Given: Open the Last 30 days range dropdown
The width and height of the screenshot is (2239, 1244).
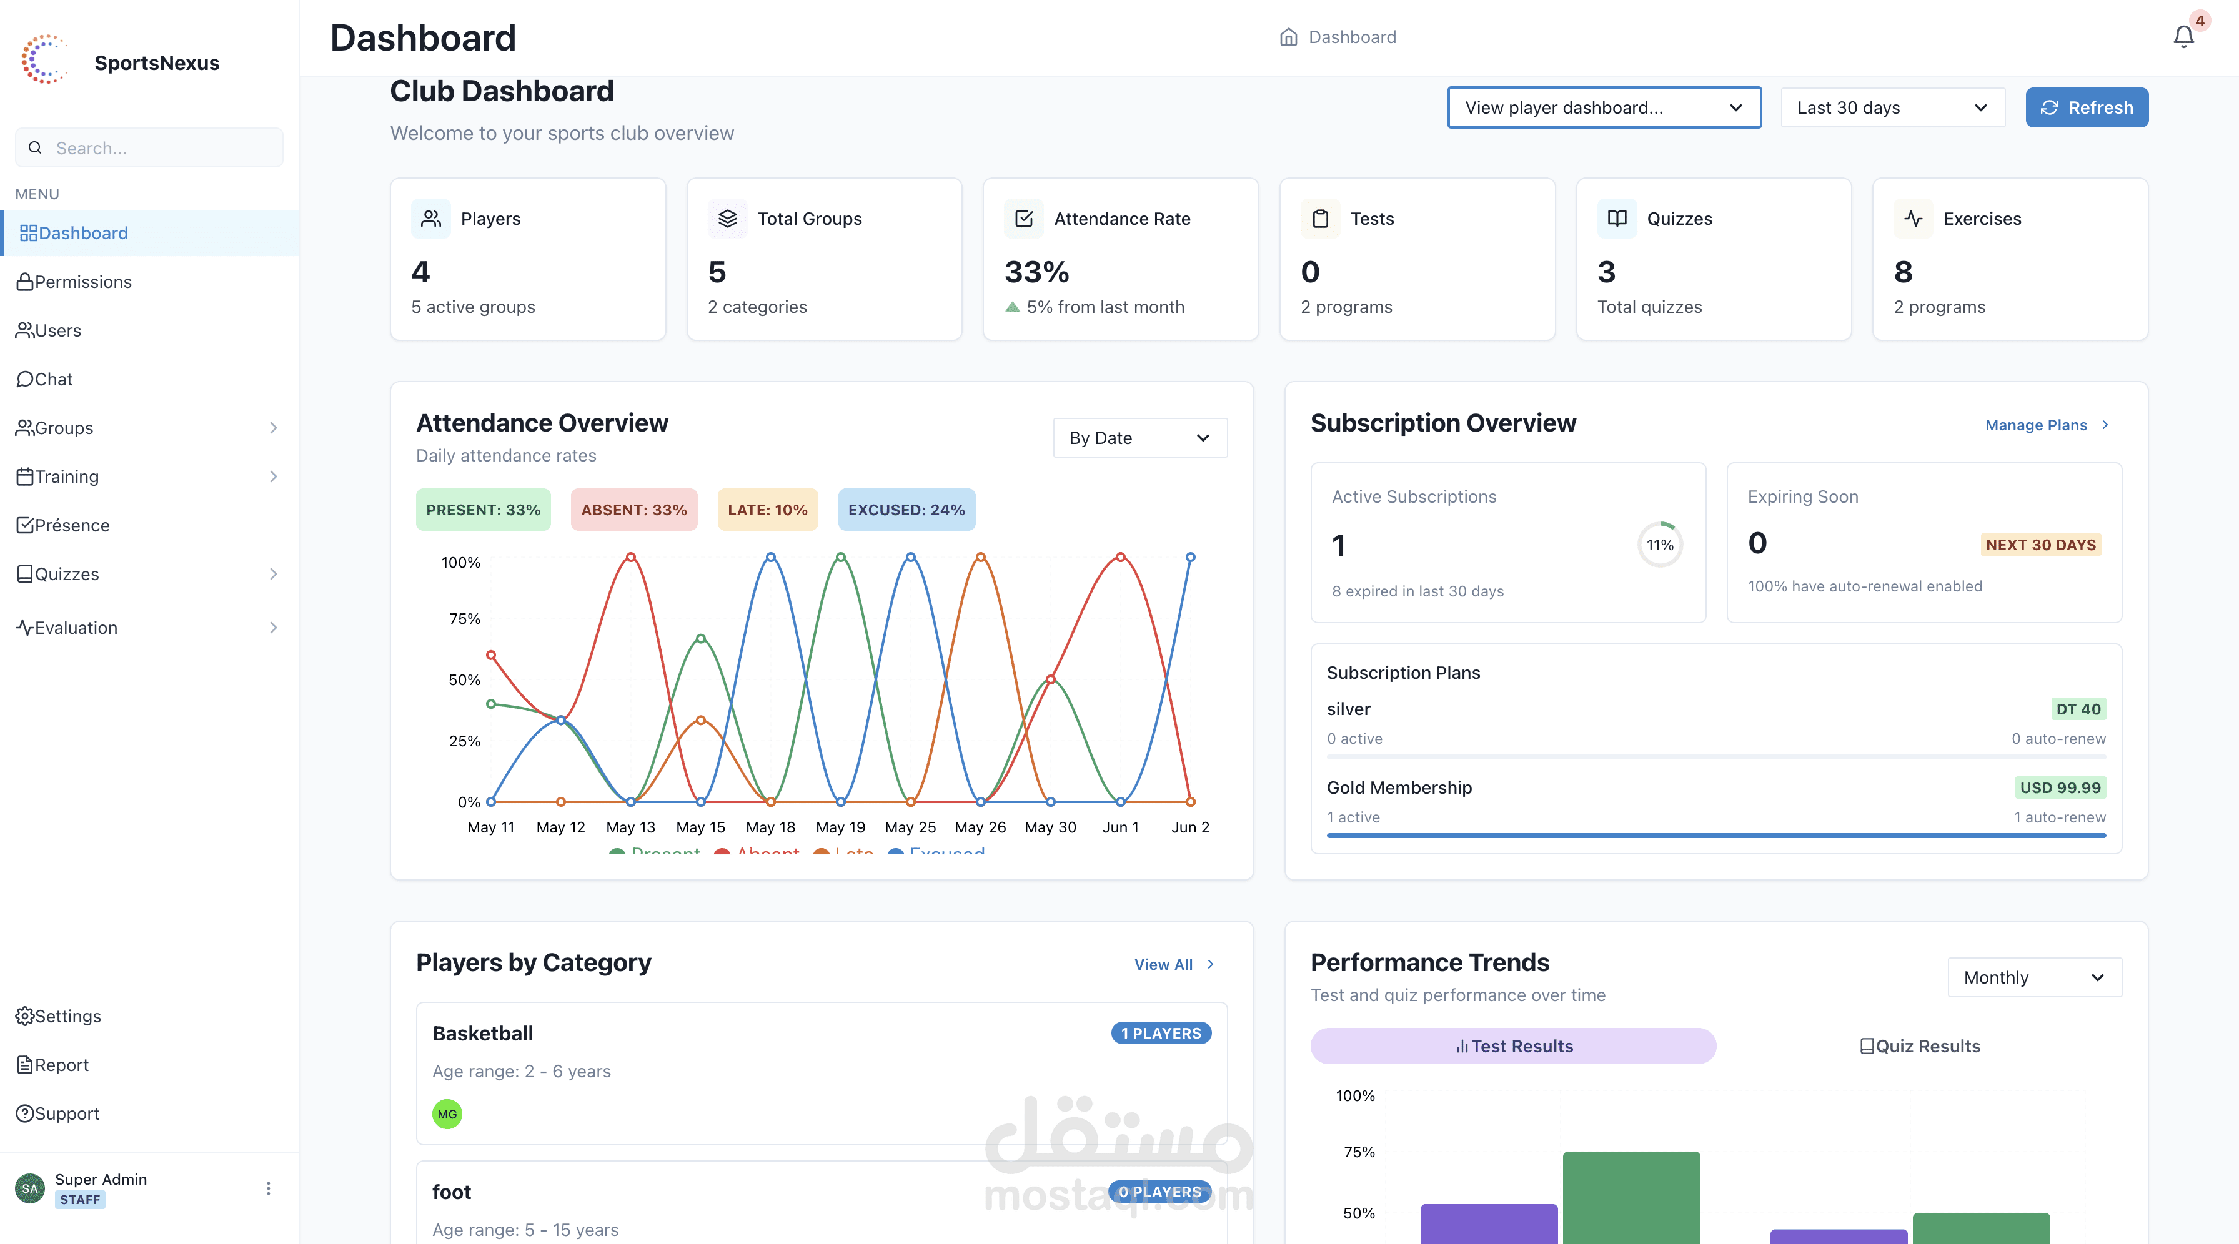Looking at the screenshot, I should click(x=1892, y=107).
